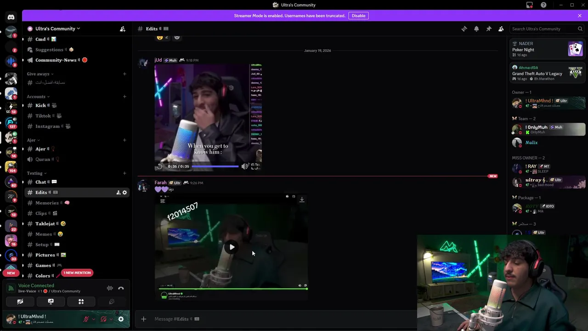
Task: Search Ultra's Community field
Action: [x=547, y=29]
